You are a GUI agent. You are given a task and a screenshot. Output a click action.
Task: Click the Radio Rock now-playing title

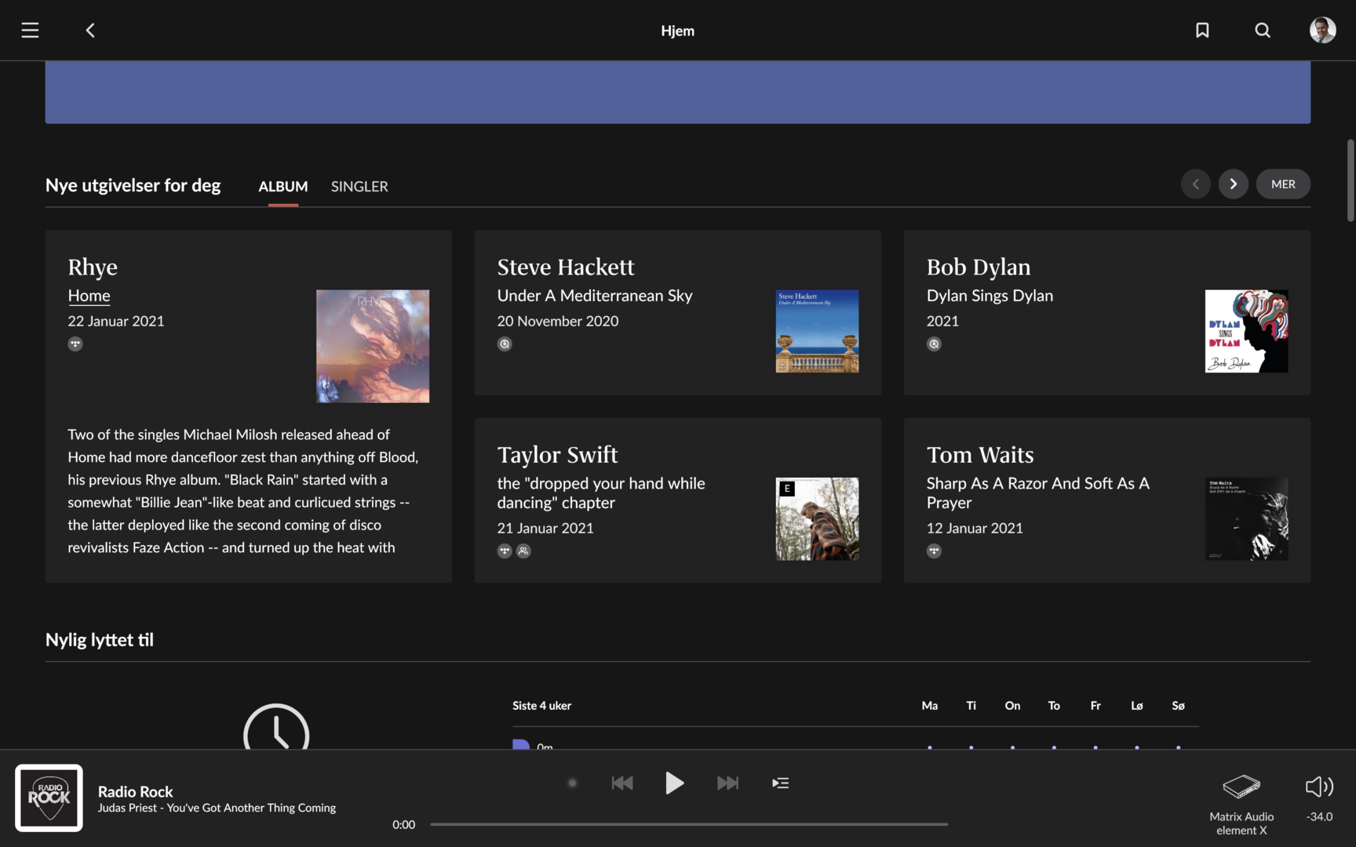[x=135, y=791]
